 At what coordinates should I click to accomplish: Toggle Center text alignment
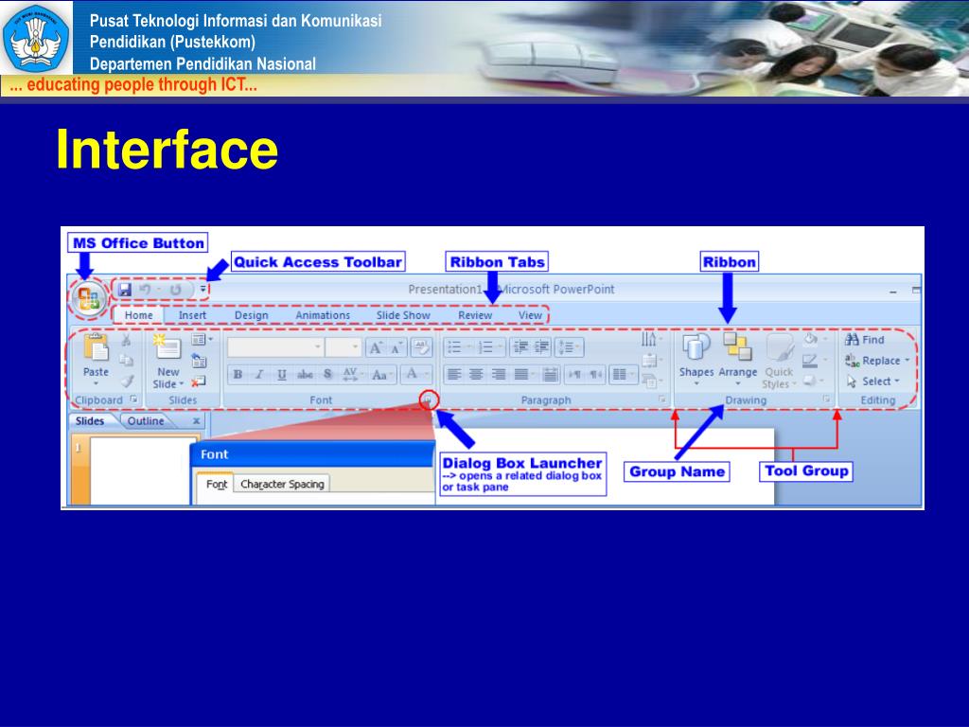point(477,375)
